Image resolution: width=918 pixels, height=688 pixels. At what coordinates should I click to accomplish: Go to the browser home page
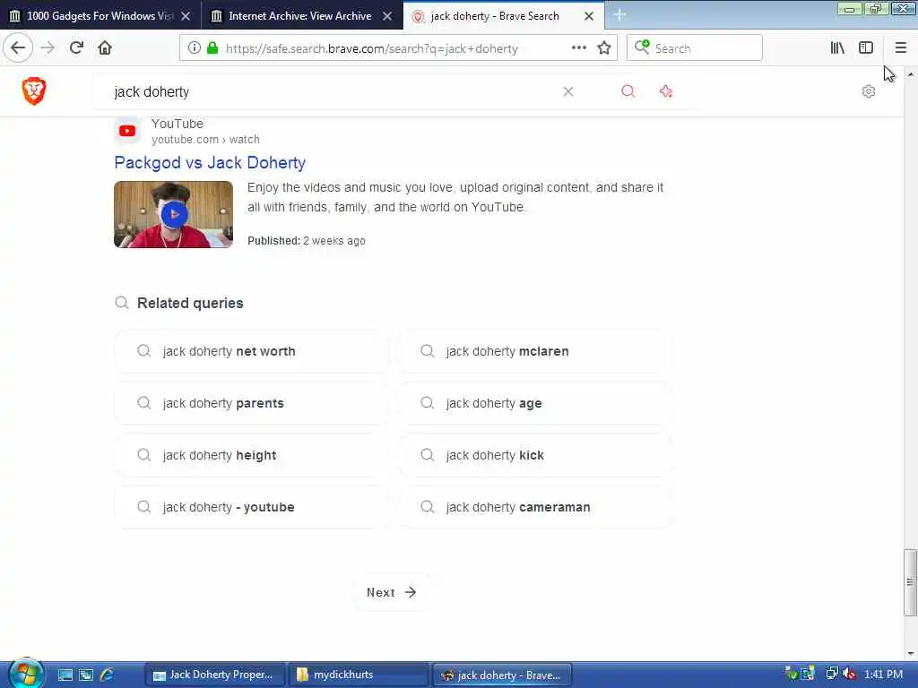point(105,48)
